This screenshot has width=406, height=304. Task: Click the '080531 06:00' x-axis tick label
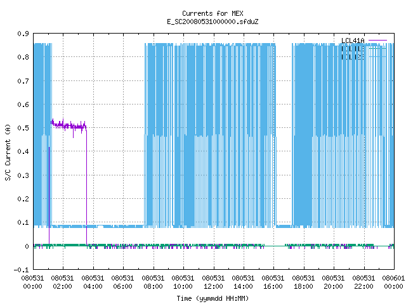(122, 282)
